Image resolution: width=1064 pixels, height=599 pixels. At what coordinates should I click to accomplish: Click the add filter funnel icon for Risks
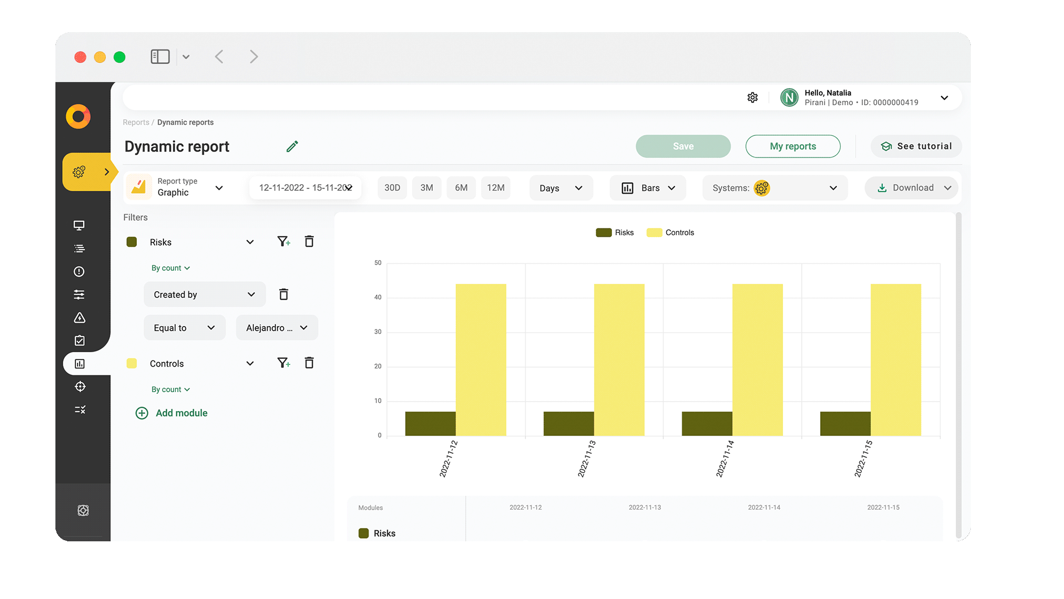pos(284,241)
